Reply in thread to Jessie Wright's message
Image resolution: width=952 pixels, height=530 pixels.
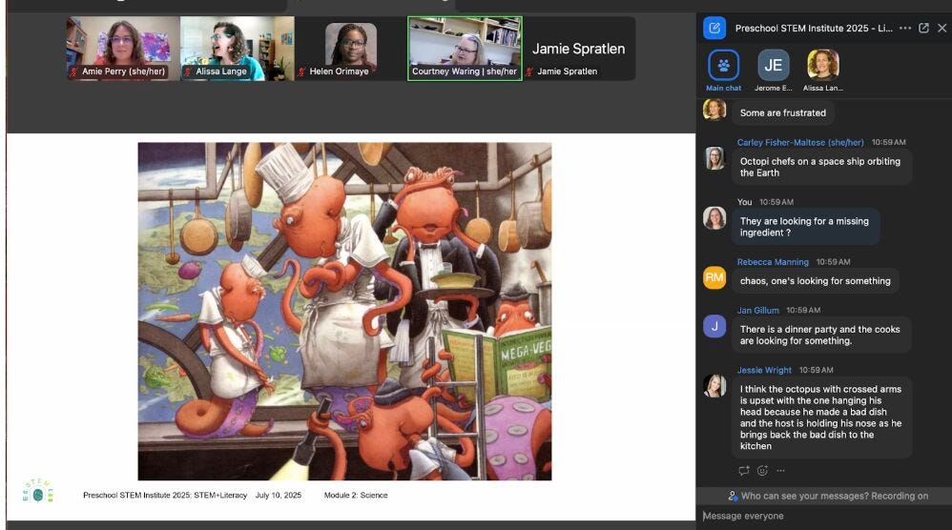pyautogui.click(x=744, y=470)
